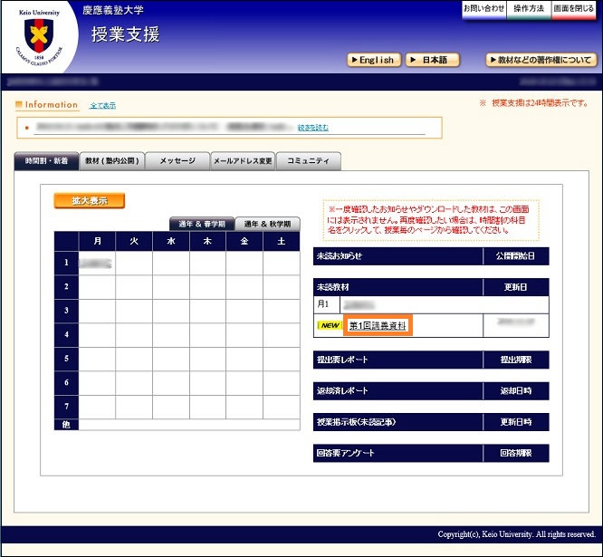Image resolution: width=603 pixels, height=557 pixels.
Task: Open the メッセージ tab
Action: click(x=177, y=161)
